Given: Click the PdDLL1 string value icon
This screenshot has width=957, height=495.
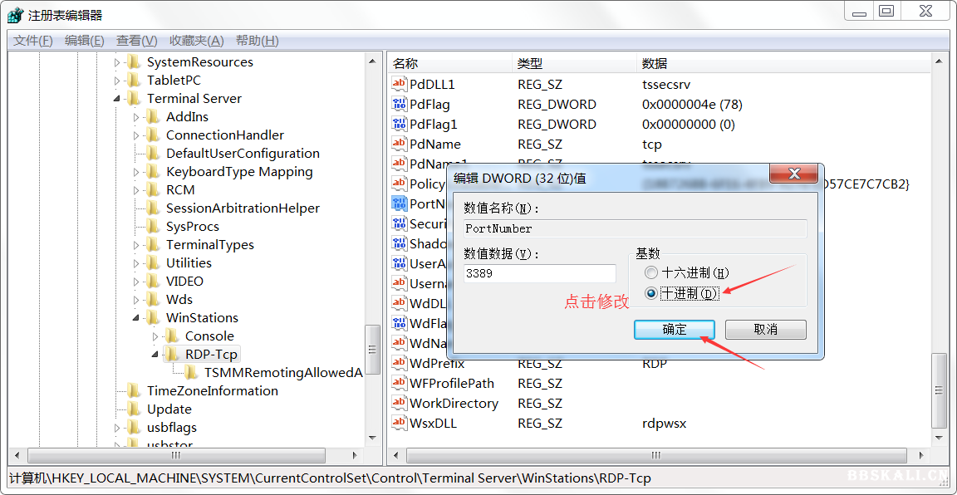Looking at the screenshot, I should [400, 85].
